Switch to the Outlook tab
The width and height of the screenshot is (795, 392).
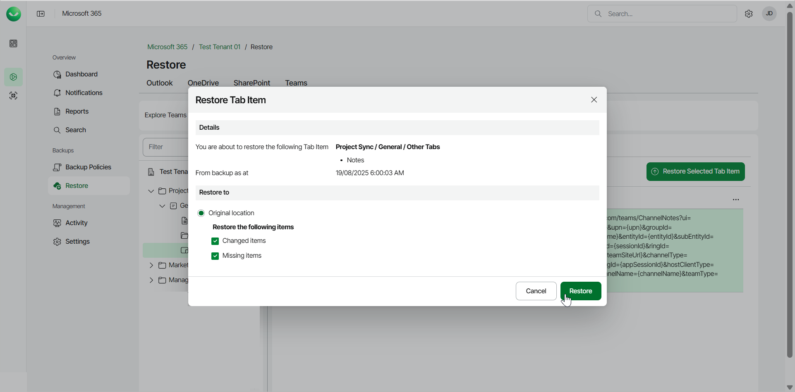[159, 83]
